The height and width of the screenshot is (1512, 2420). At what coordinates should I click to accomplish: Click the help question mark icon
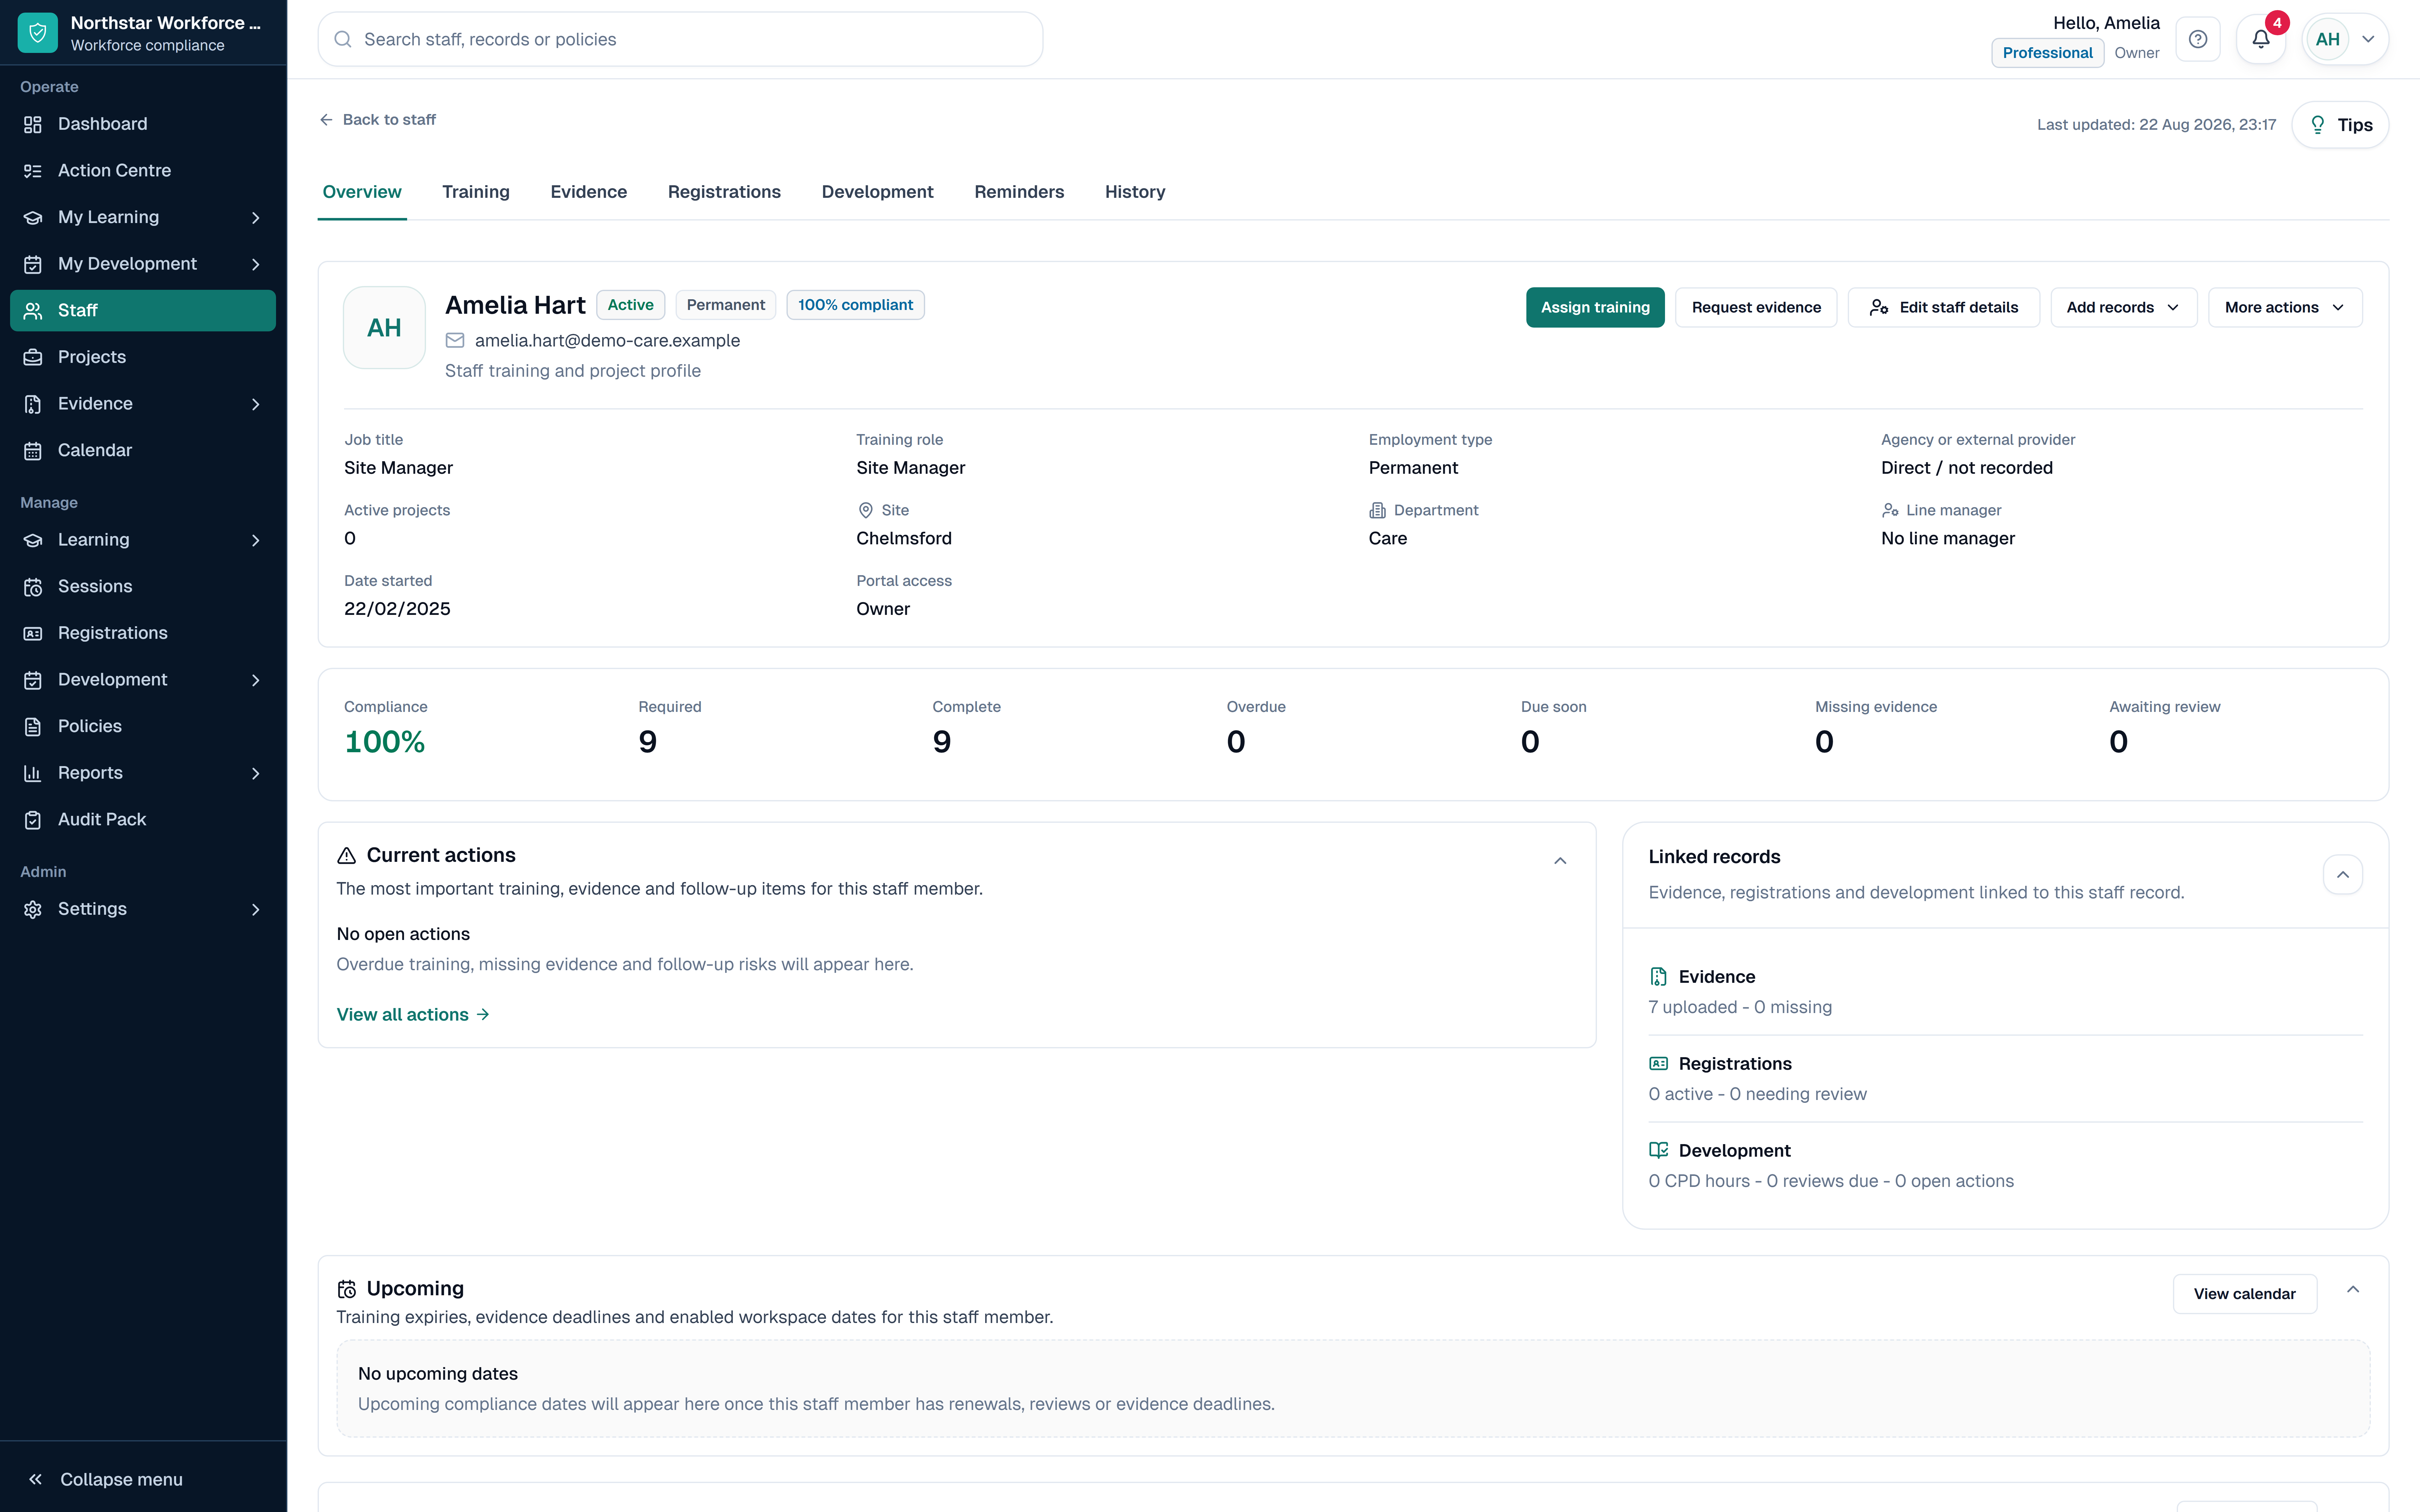(x=2198, y=39)
